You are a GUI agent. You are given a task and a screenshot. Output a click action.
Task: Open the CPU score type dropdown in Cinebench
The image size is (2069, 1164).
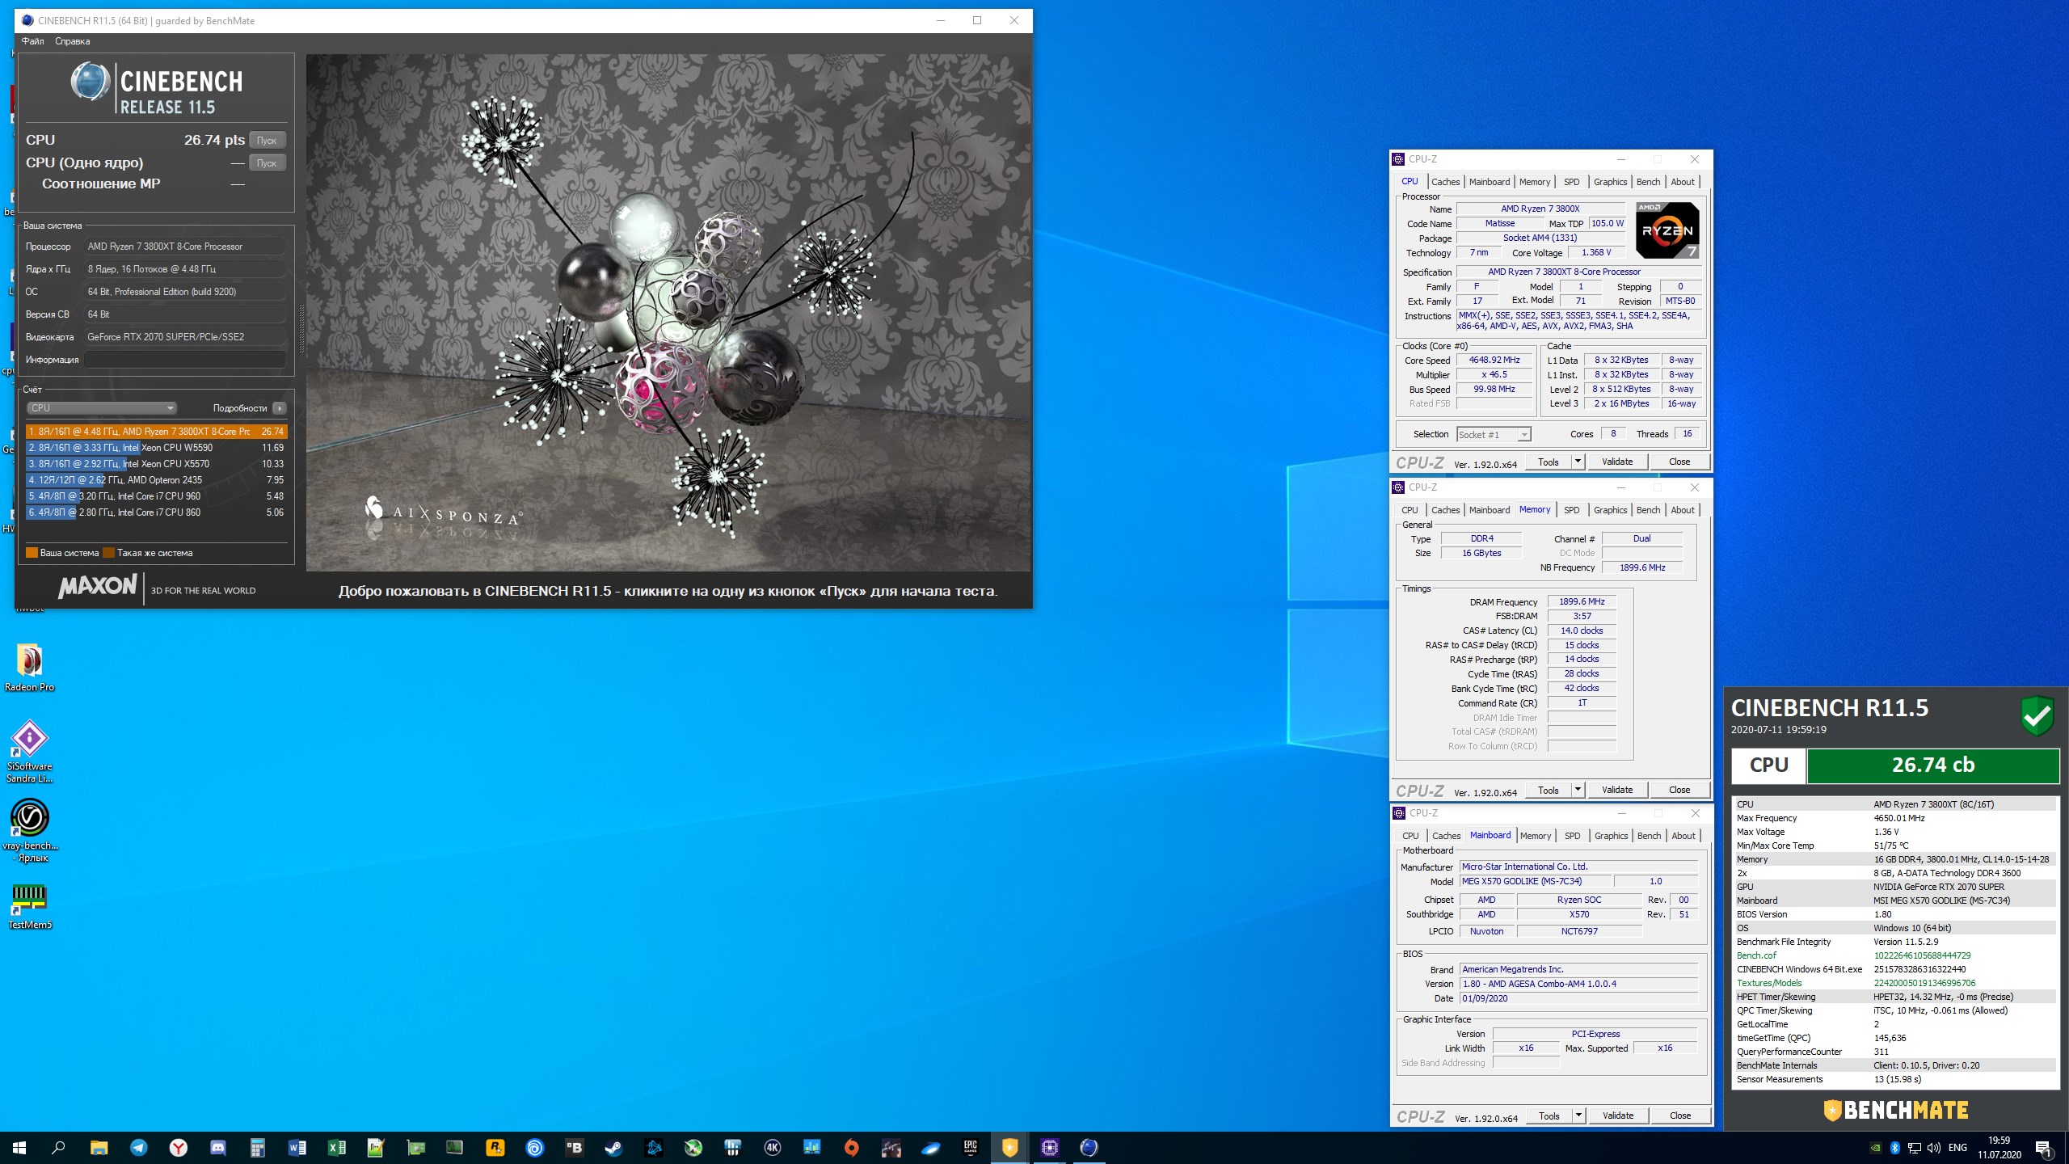click(101, 408)
